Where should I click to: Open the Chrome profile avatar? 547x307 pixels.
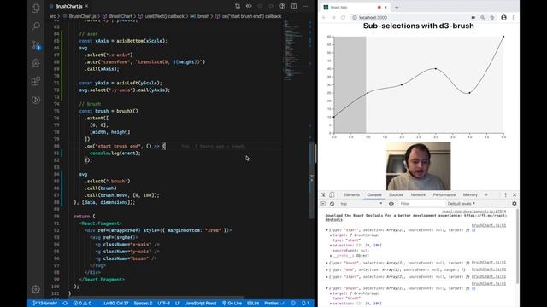tap(503, 17)
